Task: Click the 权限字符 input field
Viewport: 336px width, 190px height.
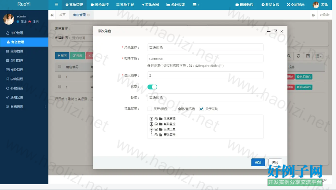Action: tap(205, 59)
